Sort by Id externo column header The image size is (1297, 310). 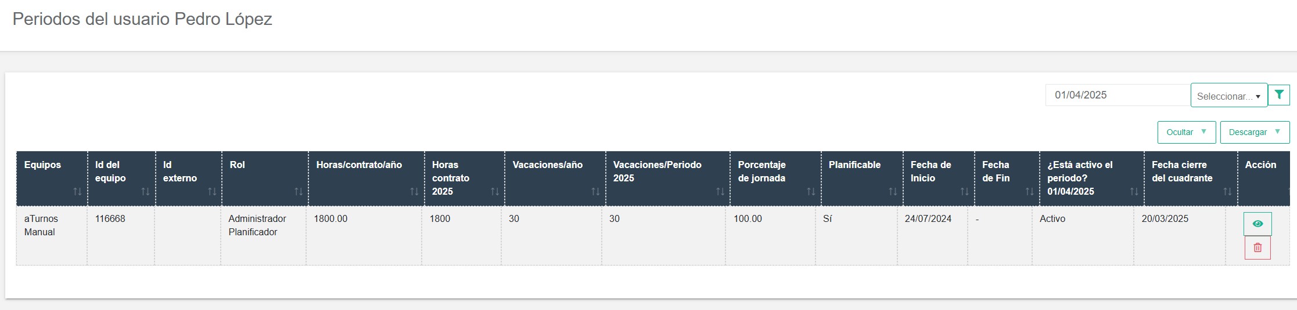tap(189, 178)
